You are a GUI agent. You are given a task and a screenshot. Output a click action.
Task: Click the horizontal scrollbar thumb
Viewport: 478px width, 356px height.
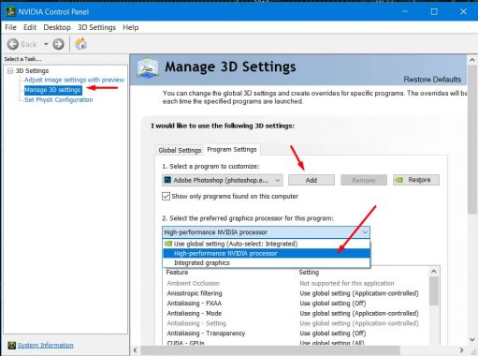coord(270,350)
